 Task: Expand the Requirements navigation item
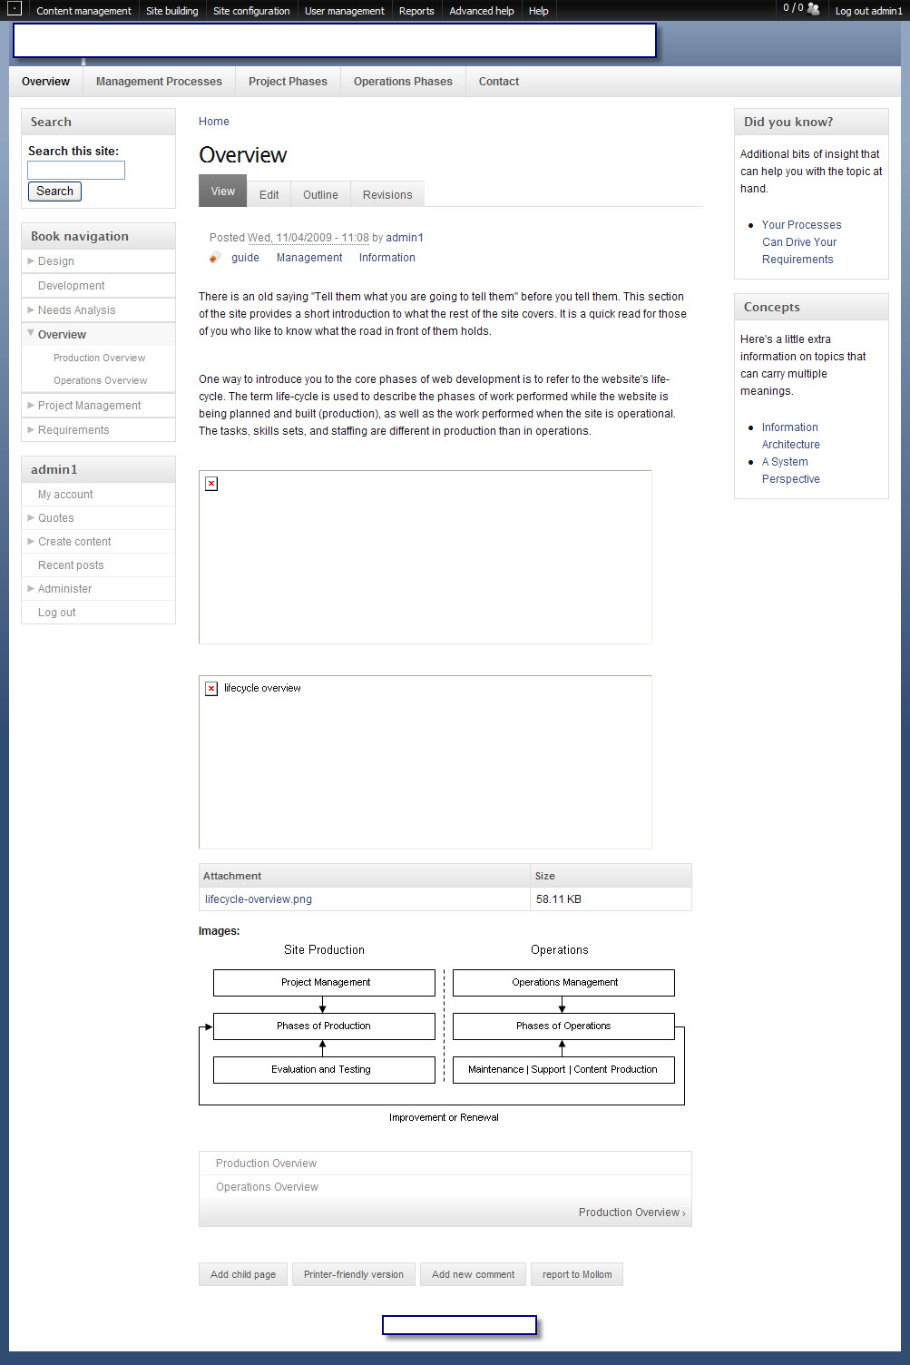pos(31,429)
